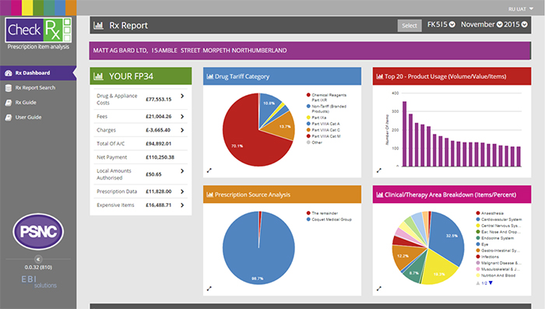The width and height of the screenshot is (545, 309).
Task: Click the Rx Report bar chart icon
Action: click(98, 26)
